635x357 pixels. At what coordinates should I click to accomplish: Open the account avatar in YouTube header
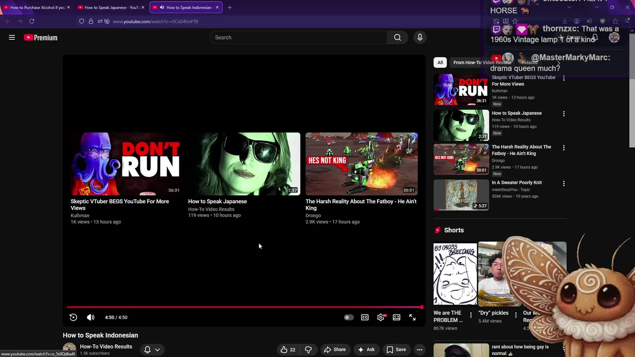[x=614, y=38]
